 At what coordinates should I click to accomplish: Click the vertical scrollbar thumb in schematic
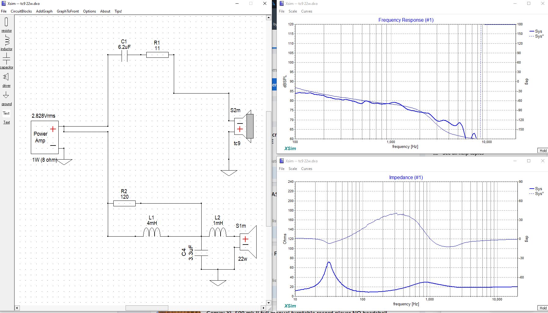coord(269,169)
